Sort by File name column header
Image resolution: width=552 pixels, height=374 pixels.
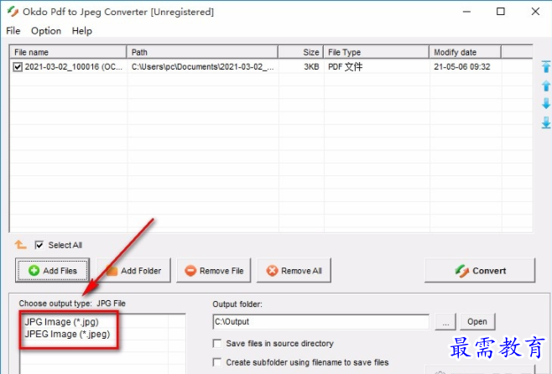pos(68,52)
